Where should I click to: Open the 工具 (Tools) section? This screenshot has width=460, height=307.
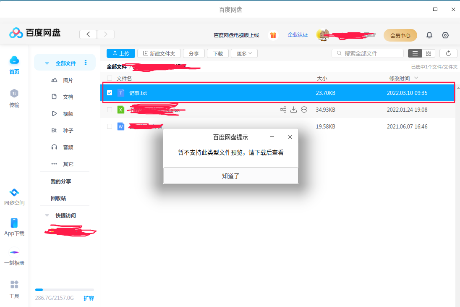coord(14,291)
